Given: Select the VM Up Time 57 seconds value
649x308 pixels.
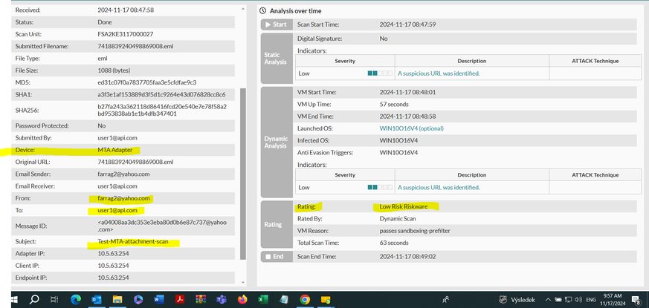Looking at the screenshot, I should (x=394, y=104).
